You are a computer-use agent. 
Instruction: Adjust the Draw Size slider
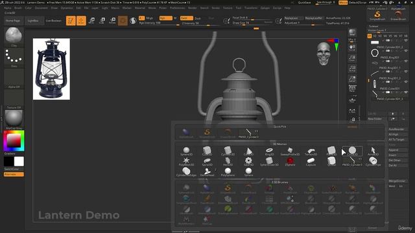click(x=252, y=23)
